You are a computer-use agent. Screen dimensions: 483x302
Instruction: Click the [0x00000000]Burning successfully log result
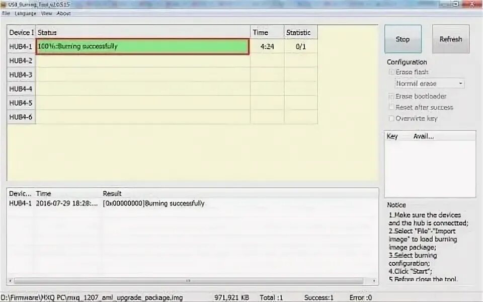click(x=154, y=203)
